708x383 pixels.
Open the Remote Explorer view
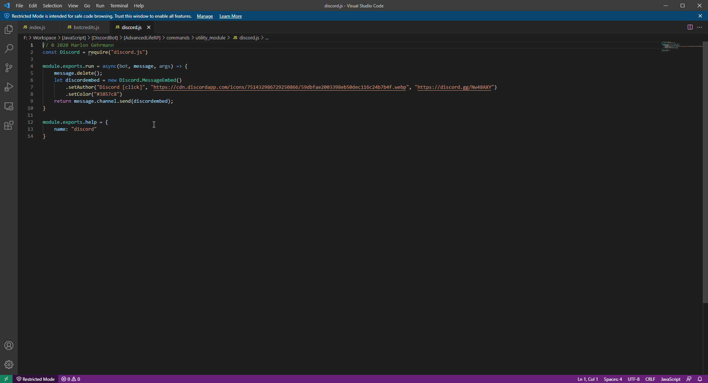pos(9,106)
